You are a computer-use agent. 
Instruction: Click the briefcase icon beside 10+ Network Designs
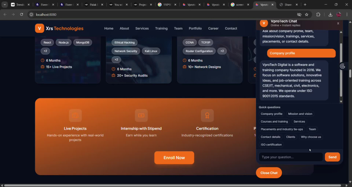184,67
